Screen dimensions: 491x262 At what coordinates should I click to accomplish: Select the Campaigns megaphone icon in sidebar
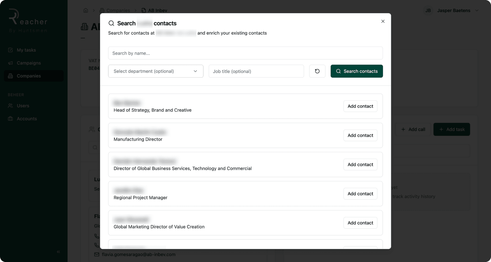pos(10,63)
